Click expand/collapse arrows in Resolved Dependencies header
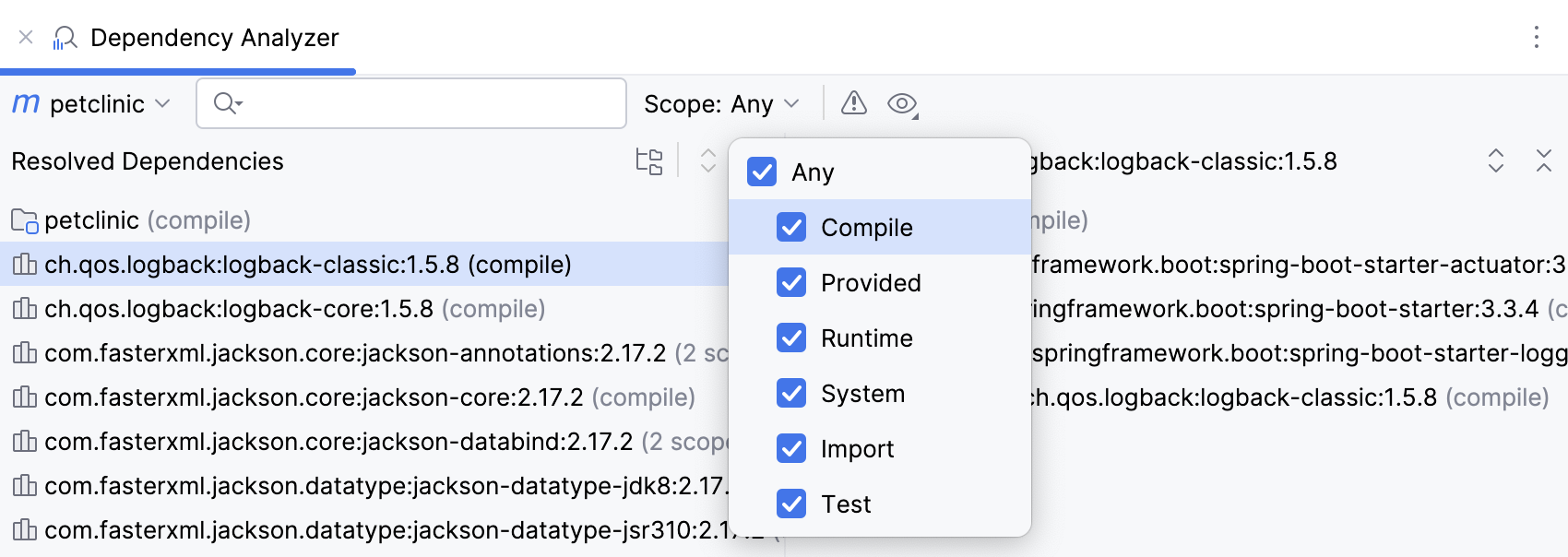Viewport: 1568px width, 557px height. [x=707, y=161]
